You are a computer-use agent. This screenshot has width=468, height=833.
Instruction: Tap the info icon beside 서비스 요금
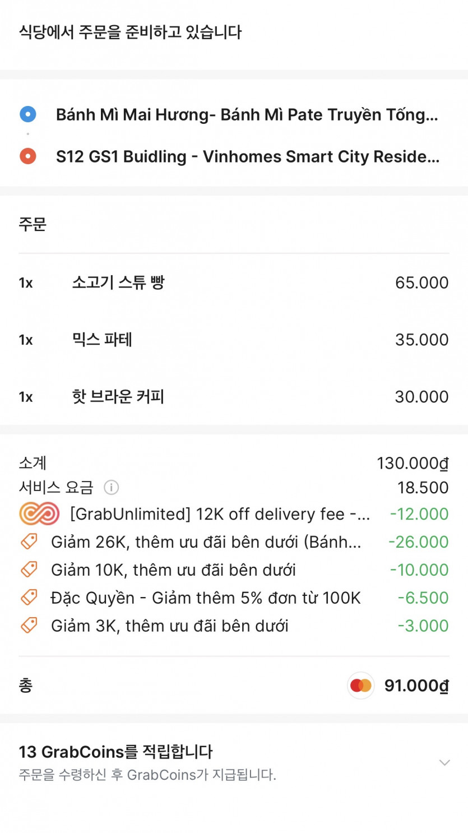(112, 488)
